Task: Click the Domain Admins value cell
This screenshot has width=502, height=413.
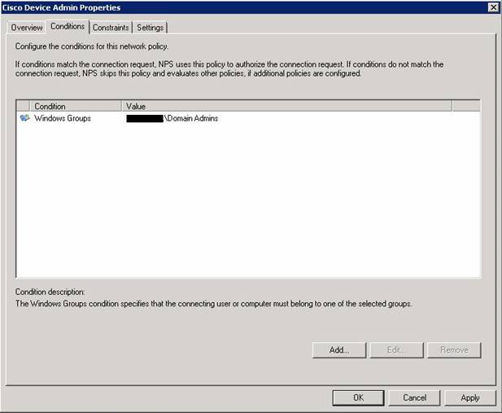Action: coord(191,118)
